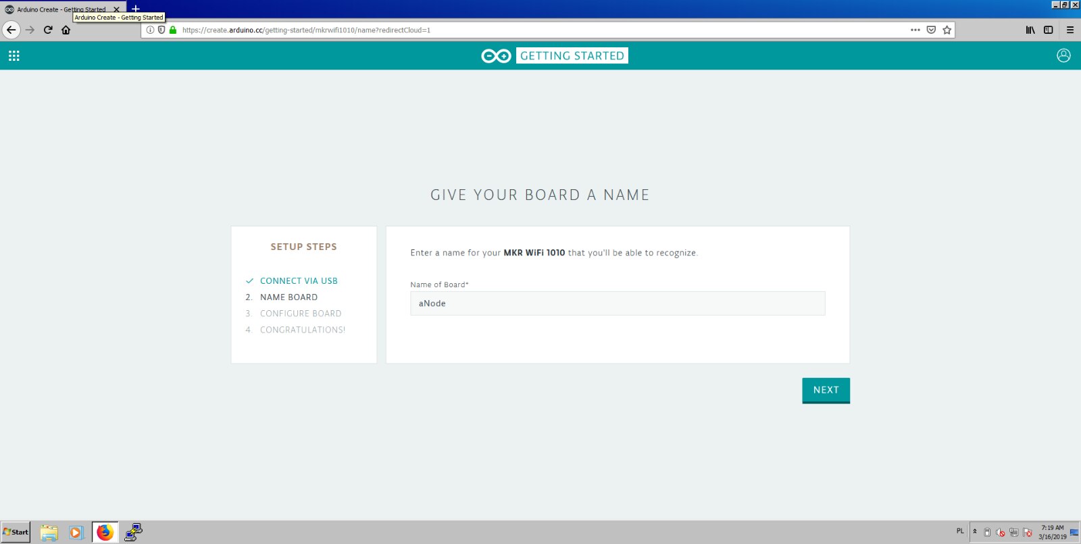Launch Windows Media Player from taskbar
1081x544 pixels.
coord(76,533)
